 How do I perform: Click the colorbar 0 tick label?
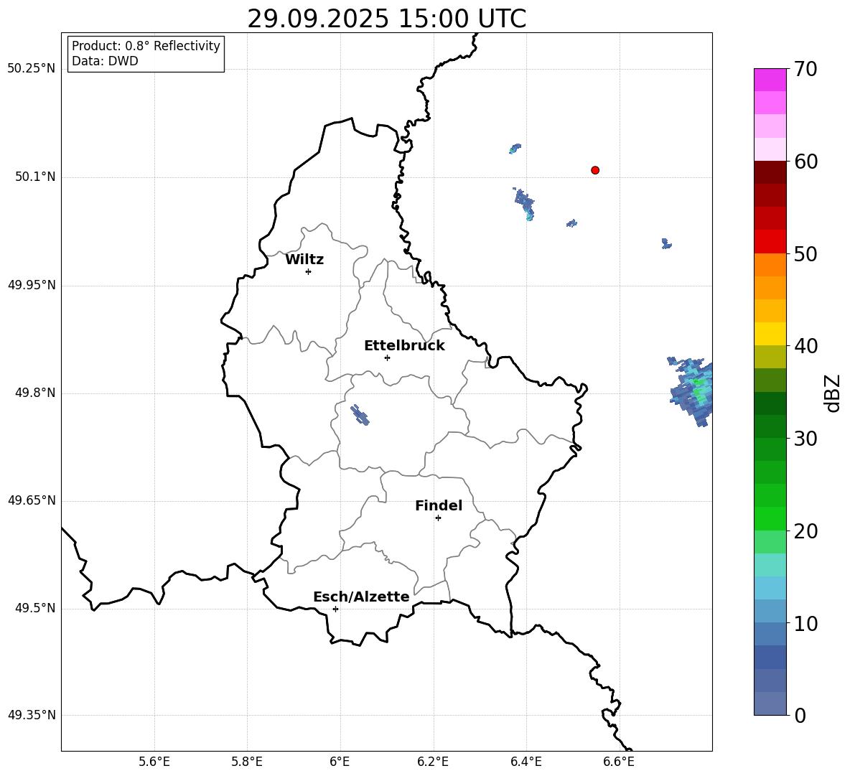[800, 715]
